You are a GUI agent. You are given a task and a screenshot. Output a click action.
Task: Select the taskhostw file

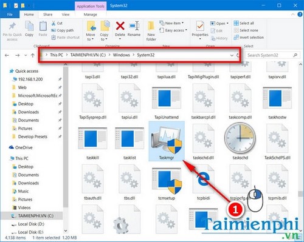pyautogui.click(x=277, y=103)
